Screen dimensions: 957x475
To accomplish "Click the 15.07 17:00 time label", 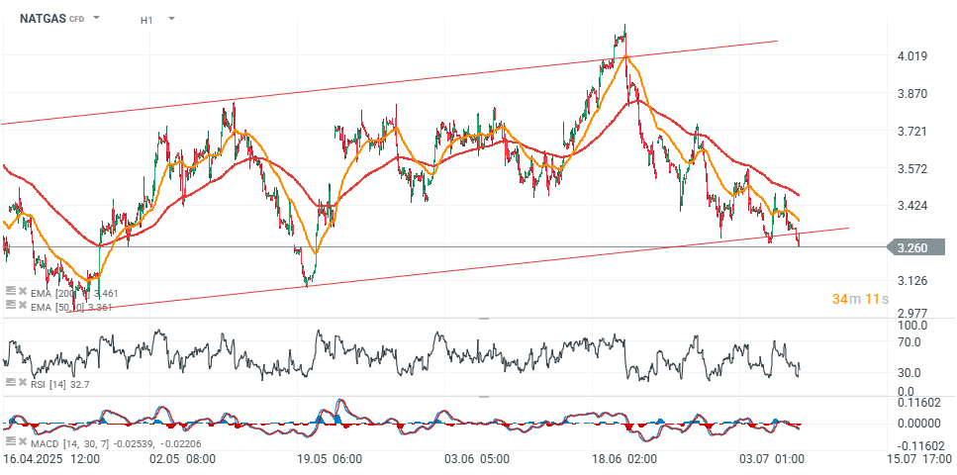I will point(921,458).
